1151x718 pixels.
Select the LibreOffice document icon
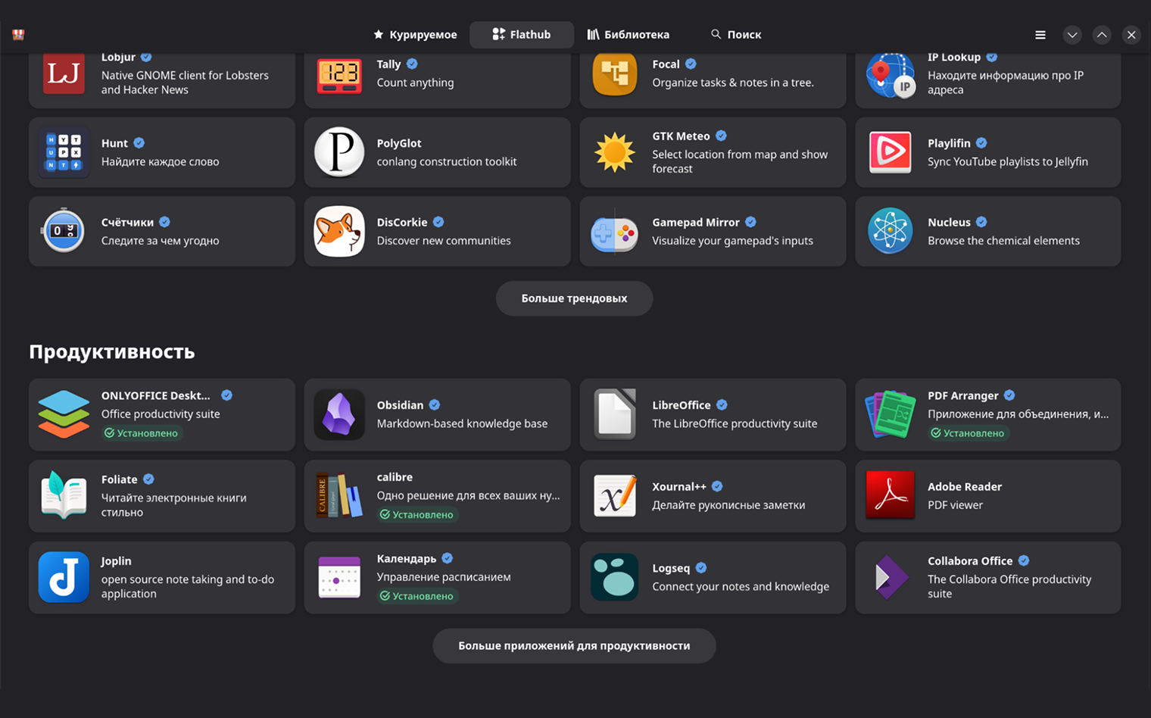point(615,414)
